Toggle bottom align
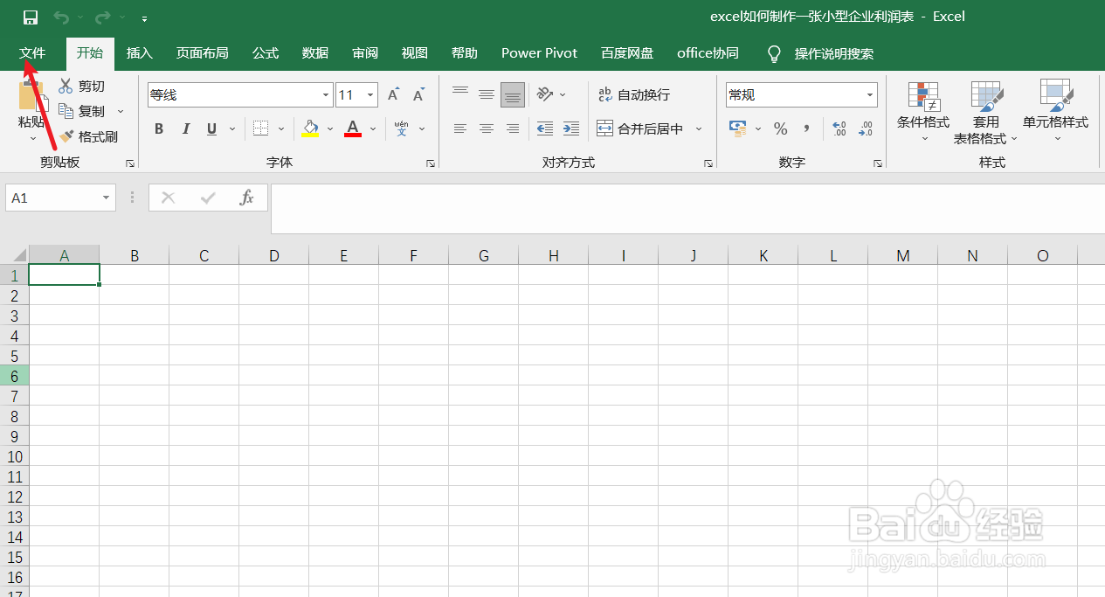1105x597 pixels. (x=513, y=94)
